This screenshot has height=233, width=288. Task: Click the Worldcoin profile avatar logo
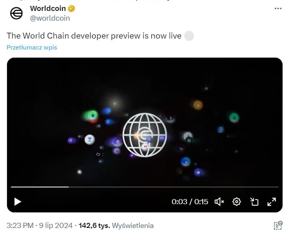point(16,13)
